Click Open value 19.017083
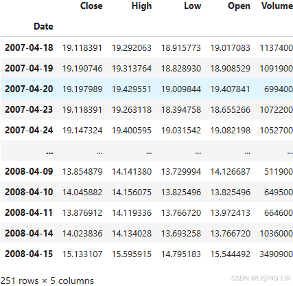 click(x=231, y=48)
